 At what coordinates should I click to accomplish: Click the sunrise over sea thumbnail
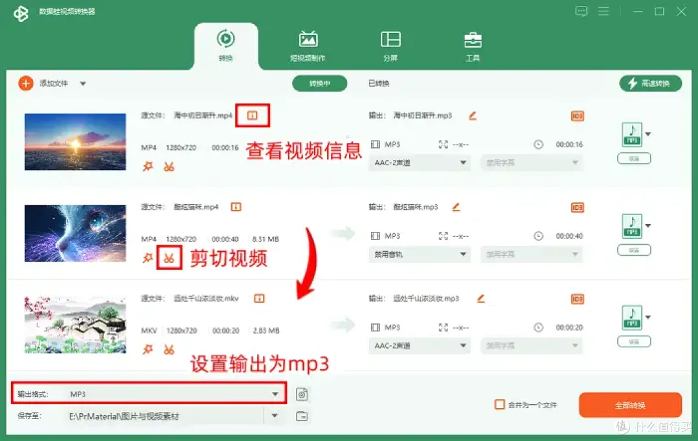pos(75,142)
